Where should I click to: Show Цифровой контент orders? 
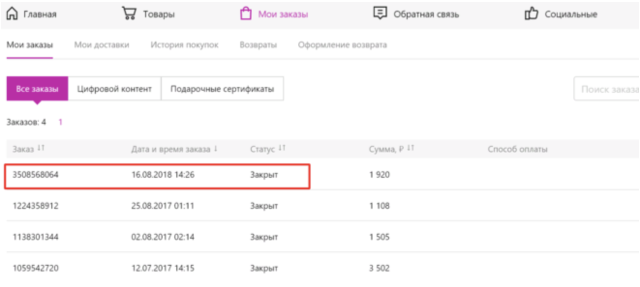pyautogui.click(x=114, y=89)
